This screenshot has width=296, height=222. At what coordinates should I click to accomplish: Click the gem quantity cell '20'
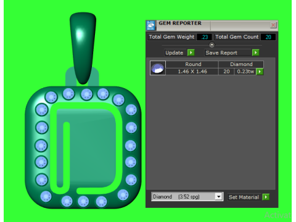pos(226,72)
